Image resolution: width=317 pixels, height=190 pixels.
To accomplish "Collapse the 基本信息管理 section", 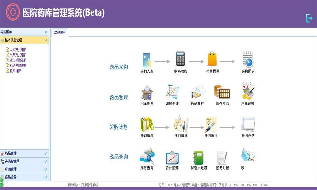I will (46, 40).
